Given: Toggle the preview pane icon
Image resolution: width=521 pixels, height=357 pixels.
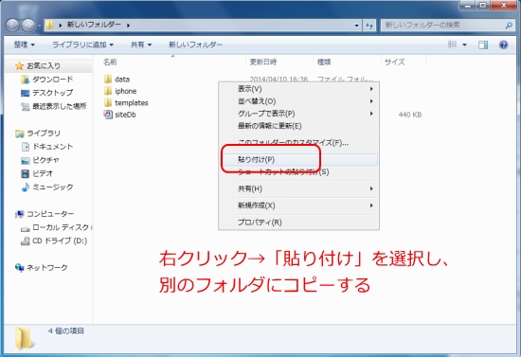Looking at the screenshot, I should pos(483,45).
